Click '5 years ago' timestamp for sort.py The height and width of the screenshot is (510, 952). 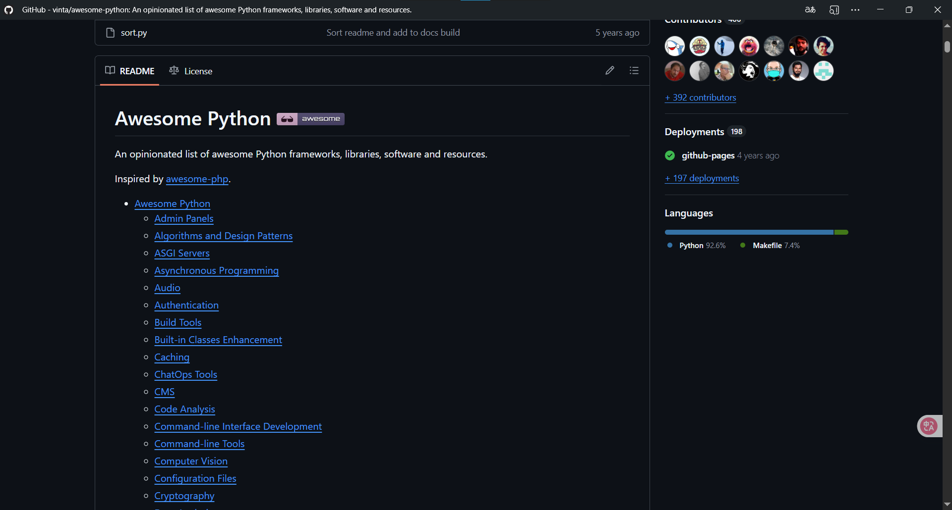coord(617,33)
